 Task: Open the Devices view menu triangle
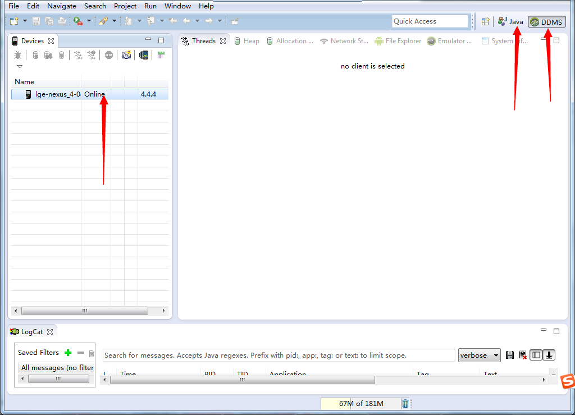(x=20, y=66)
